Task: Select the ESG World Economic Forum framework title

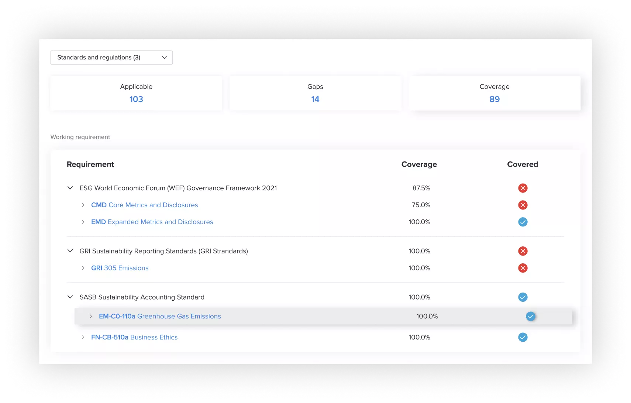Action: (178, 188)
